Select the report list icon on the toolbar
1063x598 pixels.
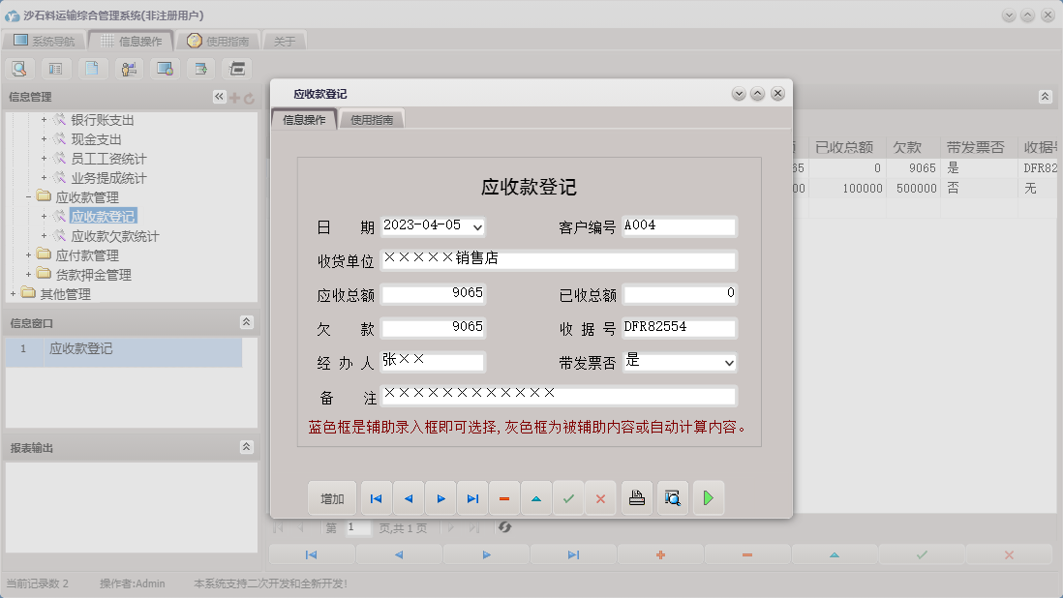(55, 68)
